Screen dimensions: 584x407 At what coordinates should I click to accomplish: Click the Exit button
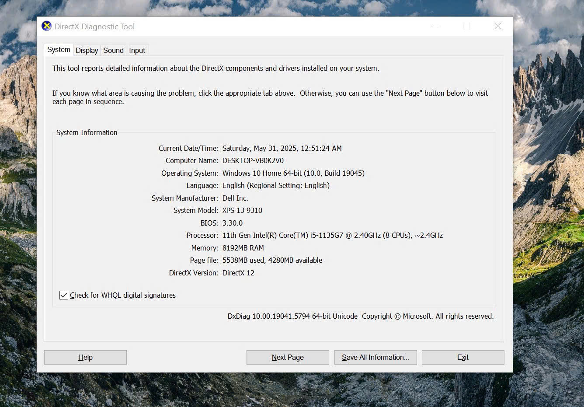point(463,357)
